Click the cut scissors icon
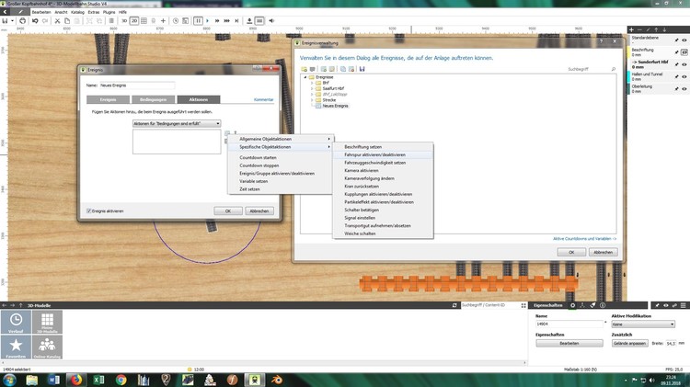690x387 pixels. tap(57, 20)
